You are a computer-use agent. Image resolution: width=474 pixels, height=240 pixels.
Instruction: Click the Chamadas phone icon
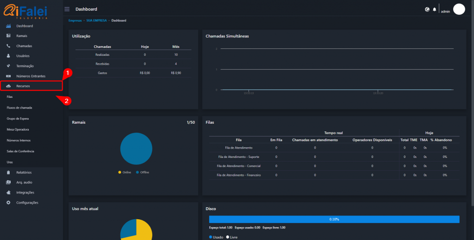tap(8, 46)
